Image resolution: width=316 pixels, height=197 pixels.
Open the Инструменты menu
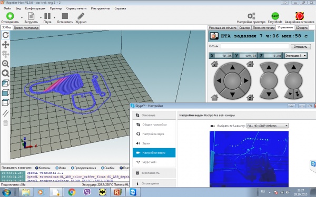click(x=101, y=8)
